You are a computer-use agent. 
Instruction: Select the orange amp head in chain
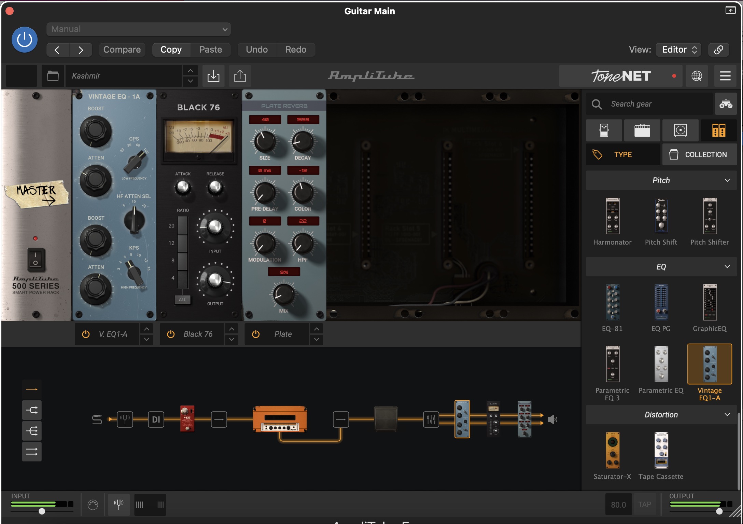click(x=280, y=419)
